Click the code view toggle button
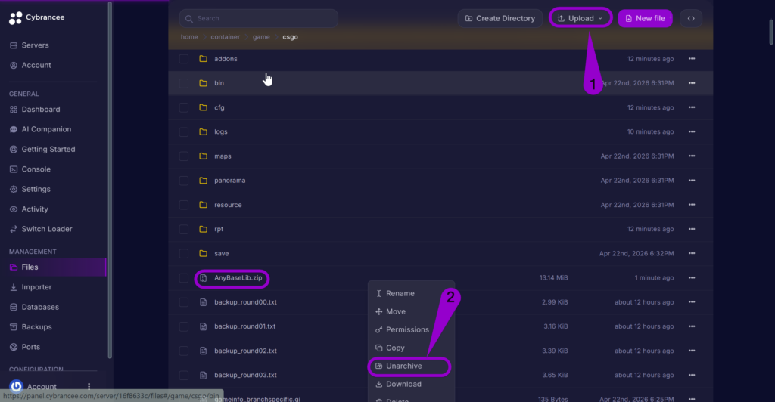This screenshot has height=402, width=775. [691, 18]
